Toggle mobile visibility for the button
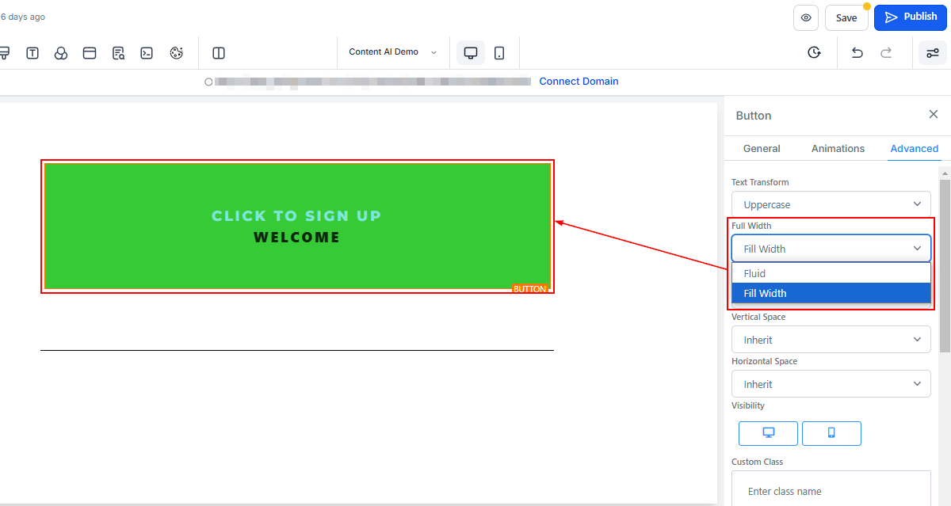The height and width of the screenshot is (506, 951). 831,433
